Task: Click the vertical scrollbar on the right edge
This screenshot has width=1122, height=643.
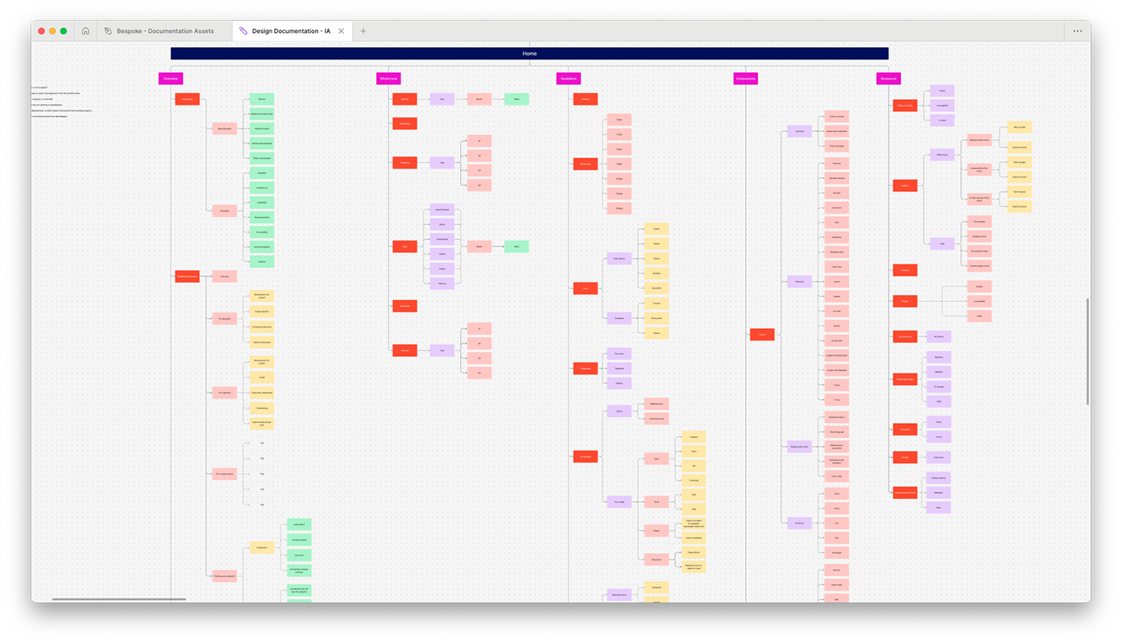Action: (x=1087, y=351)
